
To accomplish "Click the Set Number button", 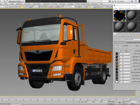I will click(x=125, y=45).
